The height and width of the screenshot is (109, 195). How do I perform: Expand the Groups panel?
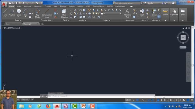(x=156, y=20)
